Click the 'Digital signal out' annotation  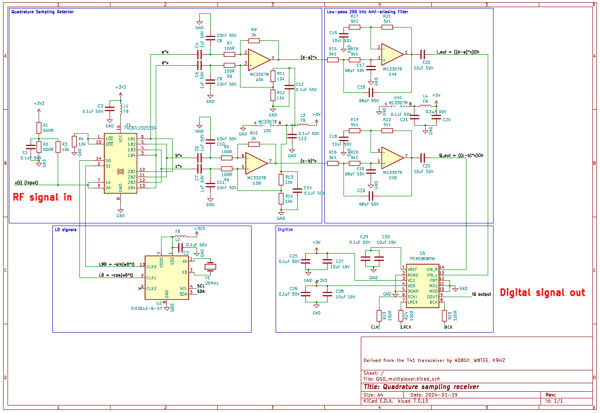point(542,292)
